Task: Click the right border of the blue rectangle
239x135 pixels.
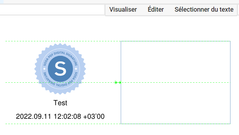Action: pos(230,82)
